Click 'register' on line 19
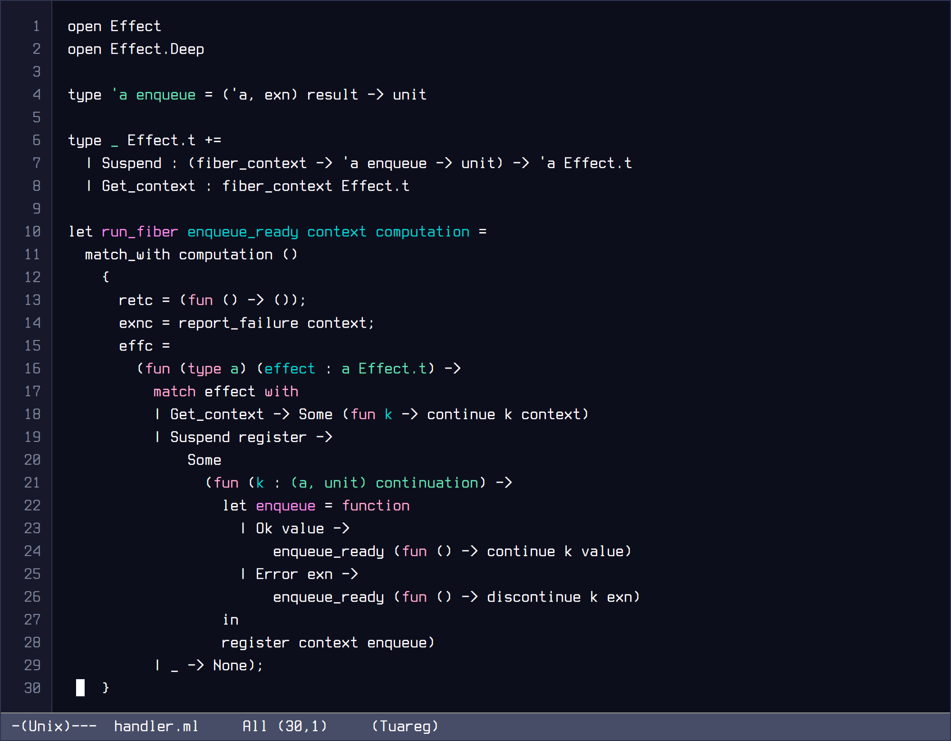This screenshot has height=741, width=951. coord(272,437)
